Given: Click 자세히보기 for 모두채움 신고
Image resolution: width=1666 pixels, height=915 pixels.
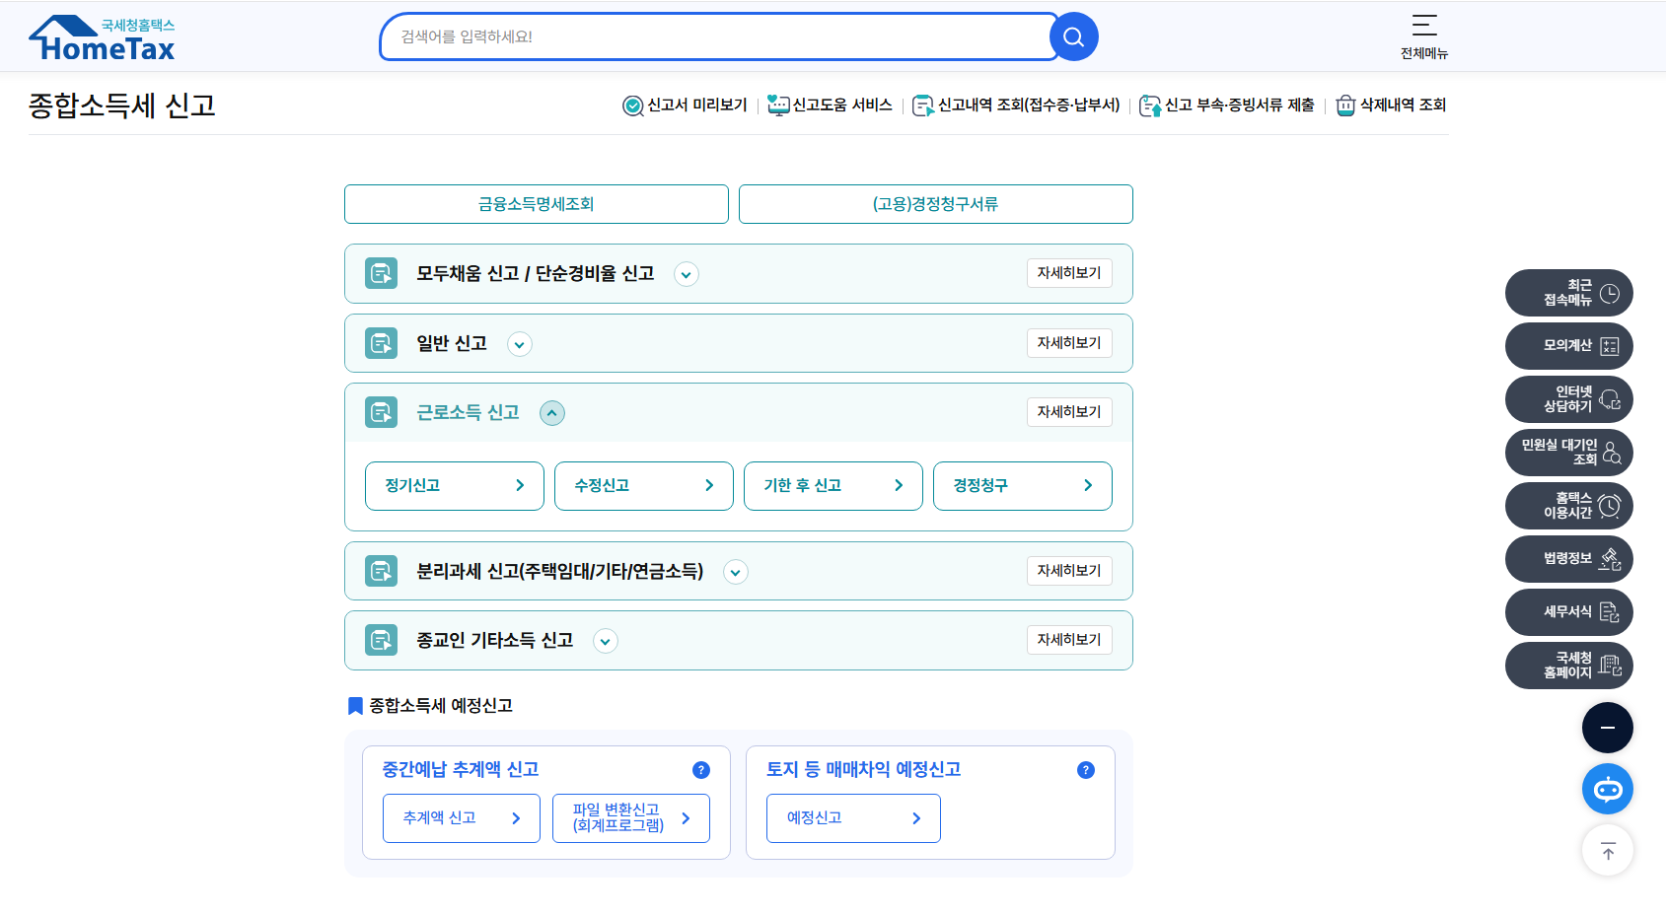Looking at the screenshot, I should point(1069,273).
